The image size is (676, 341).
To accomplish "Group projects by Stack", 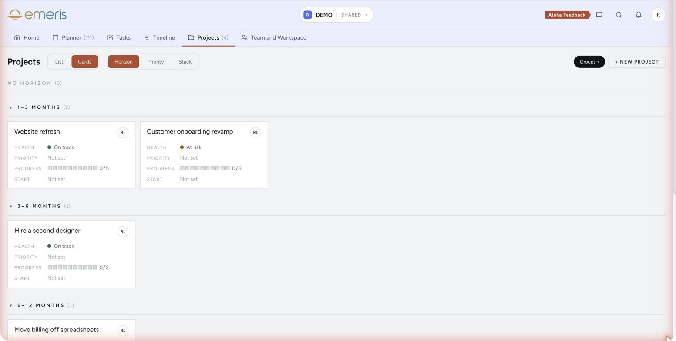I will click(x=185, y=62).
